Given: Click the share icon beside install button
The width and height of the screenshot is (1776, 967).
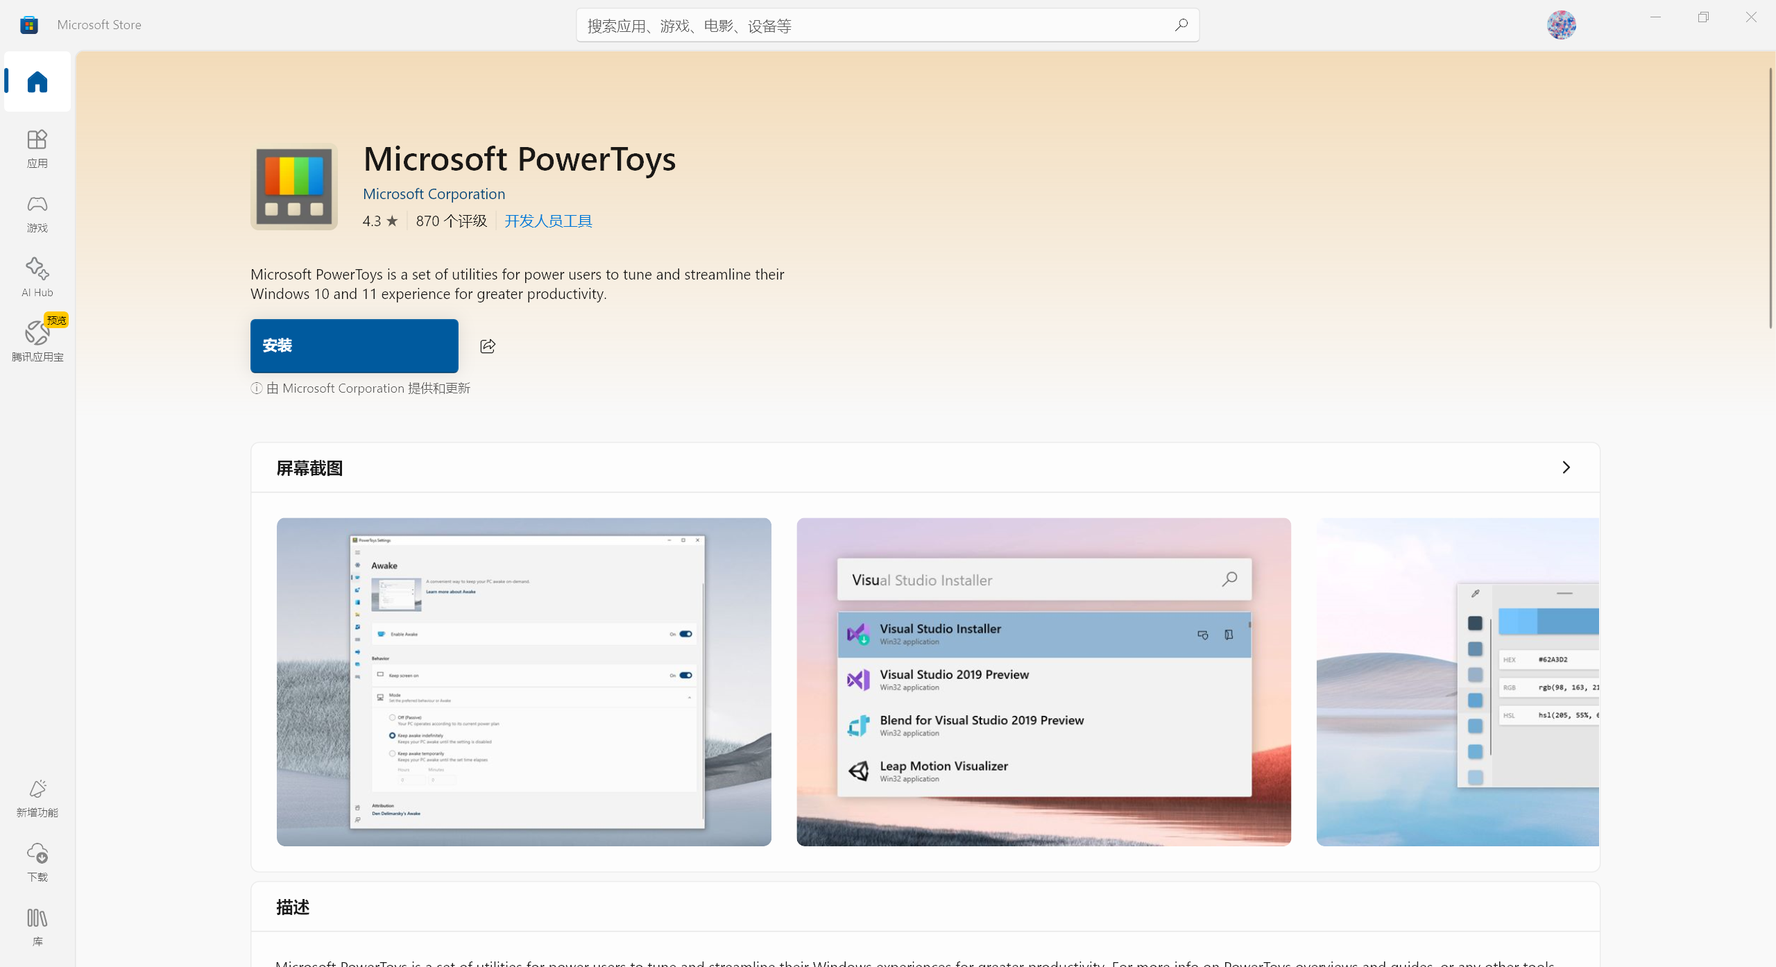Looking at the screenshot, I should pos(488,345).
